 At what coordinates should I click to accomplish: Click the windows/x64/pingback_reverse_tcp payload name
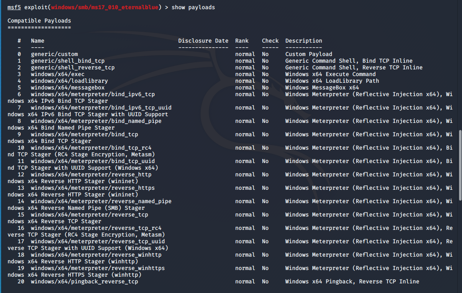tap(84, 281)
